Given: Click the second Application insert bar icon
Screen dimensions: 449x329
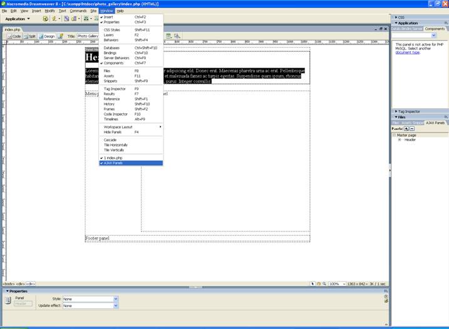Looking at the screenshot, I should point(54,19).
